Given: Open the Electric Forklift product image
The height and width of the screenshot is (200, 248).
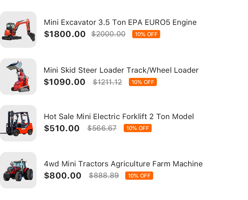Looking at the screenshot, I should click(18, 123).
